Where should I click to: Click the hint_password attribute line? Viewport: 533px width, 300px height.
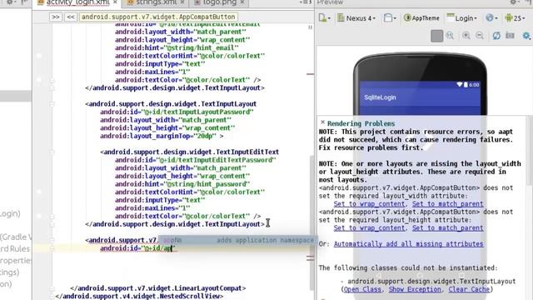(182, 184)
